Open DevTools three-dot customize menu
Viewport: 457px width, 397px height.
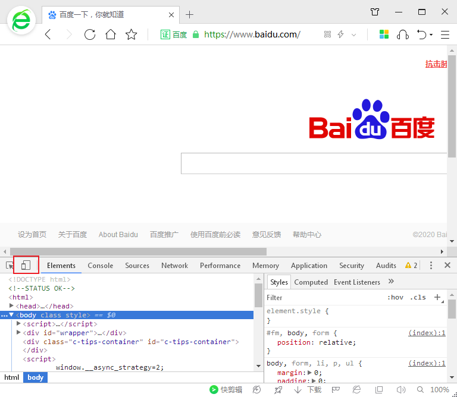click(431, 265)
